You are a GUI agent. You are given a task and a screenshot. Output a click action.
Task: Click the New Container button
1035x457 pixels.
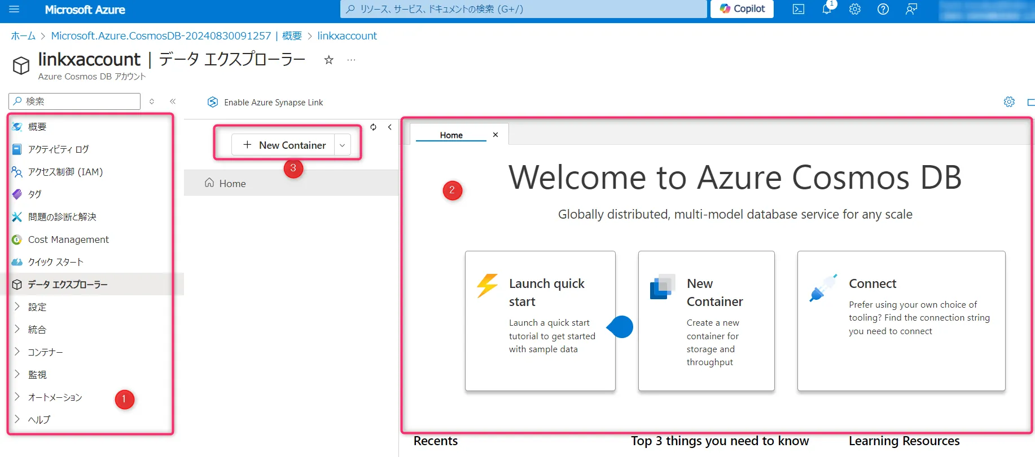284,145
